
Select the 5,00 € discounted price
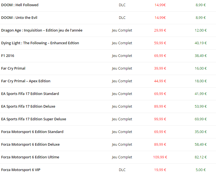pos(201,170)
